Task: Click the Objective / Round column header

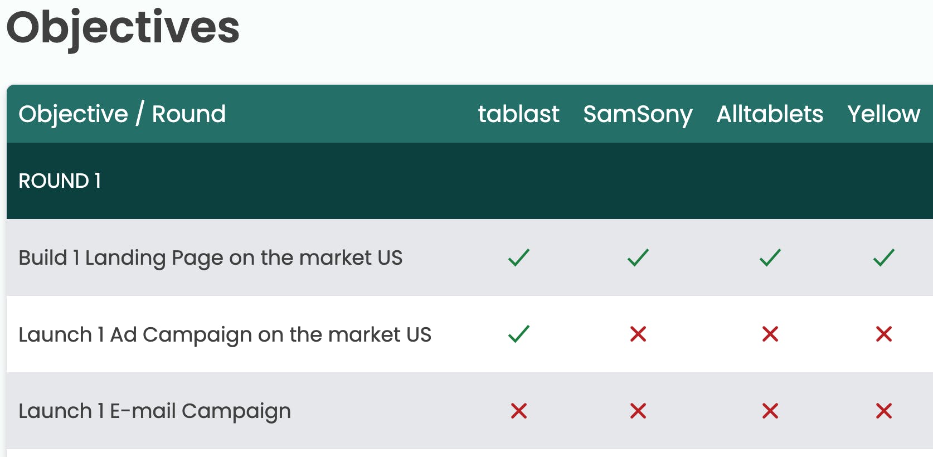Action: [122, 114]
